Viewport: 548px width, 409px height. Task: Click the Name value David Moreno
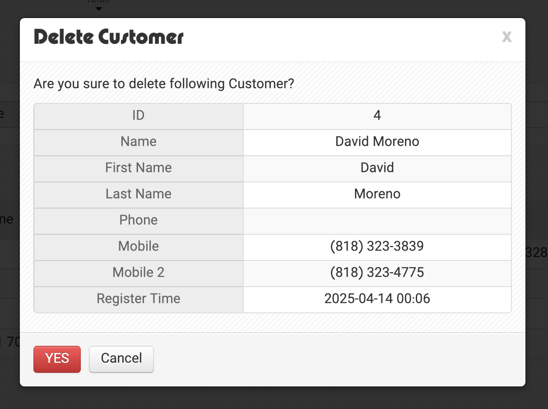(377, 143)
